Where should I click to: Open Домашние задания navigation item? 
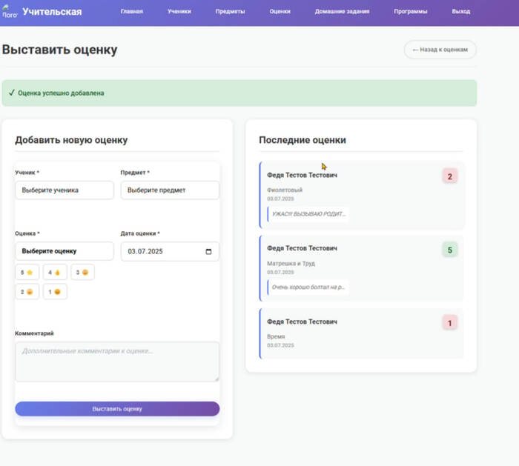point(343,12)
